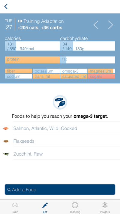The width and height of the screenshot is (120, 214).
Task: Go to next day with right chevron
Action: [x=110, y=25]
